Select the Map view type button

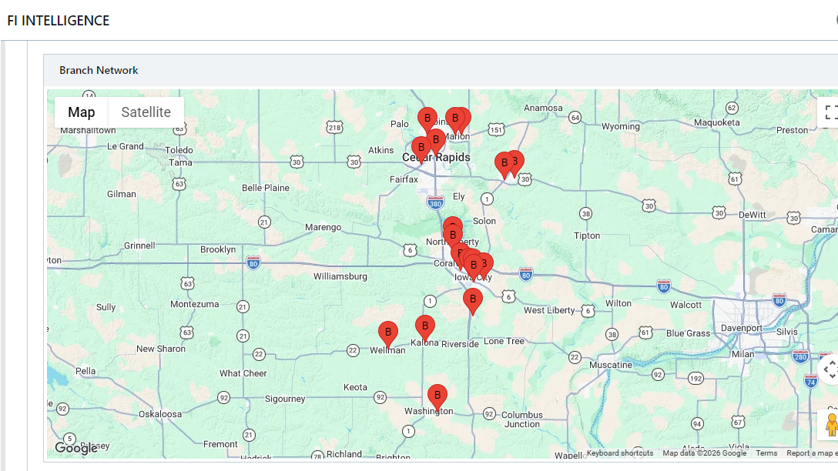[81, 112]
